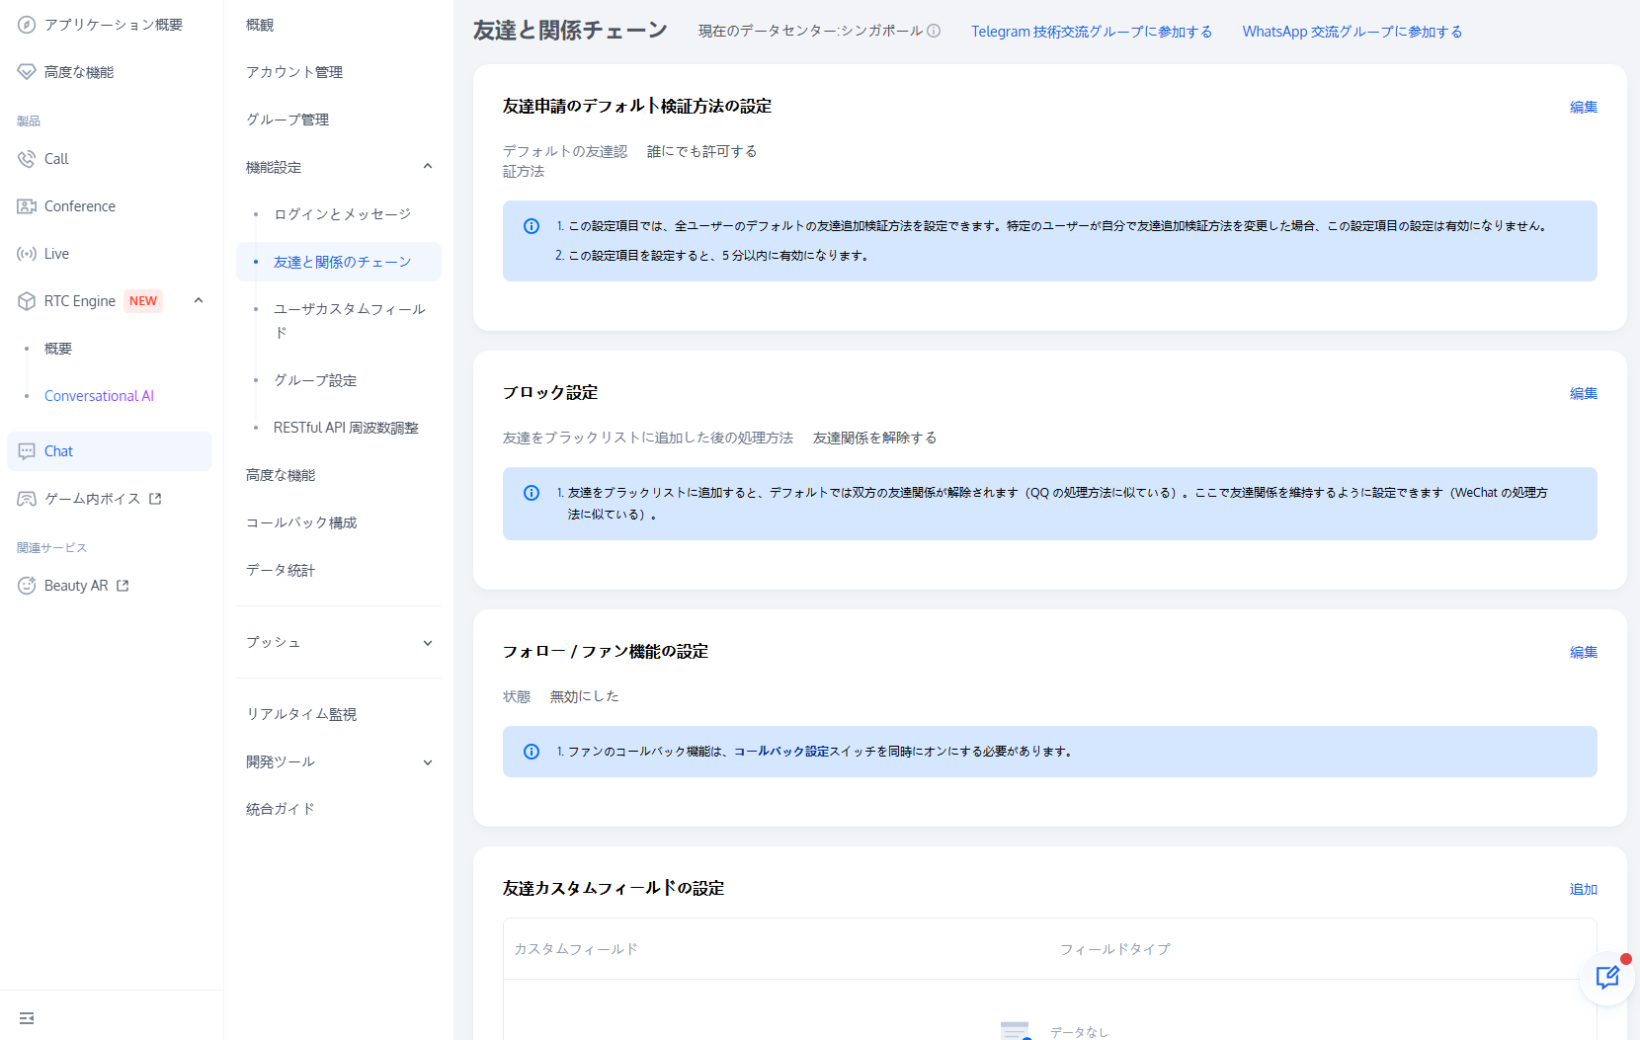
Task: Click the data center info icon
Action: coord(934,31)
